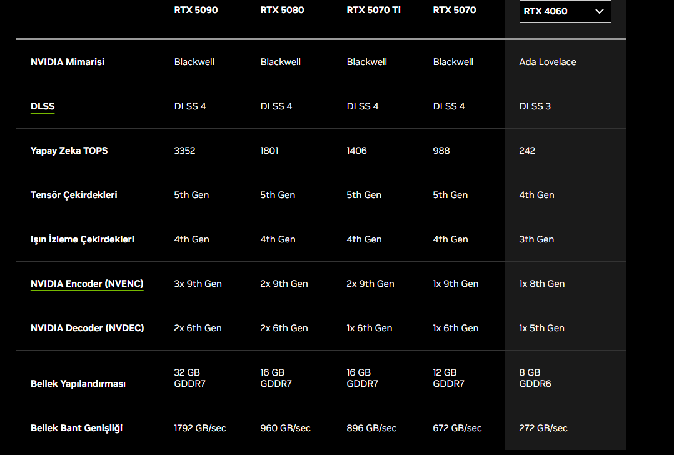The height and width of the screenshot is (455, 674).
Task: Click the 1x 8th Gen encoder cell
Action: point(542,284)
